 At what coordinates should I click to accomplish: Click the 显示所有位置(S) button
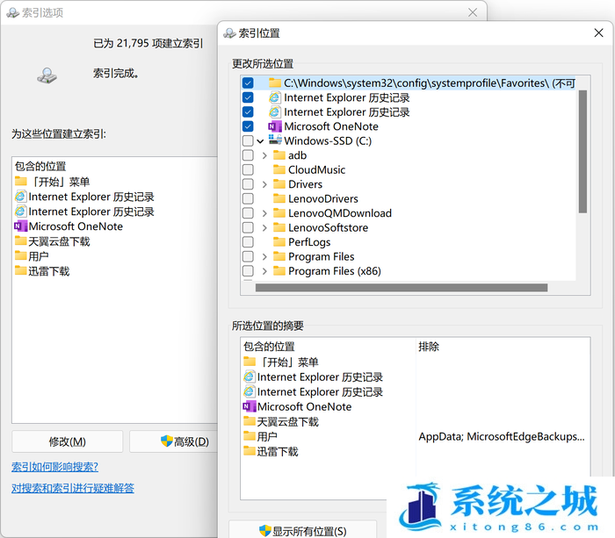303,531
